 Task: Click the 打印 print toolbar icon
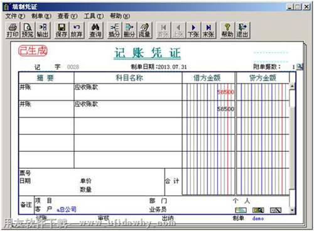tap(13, 30)
